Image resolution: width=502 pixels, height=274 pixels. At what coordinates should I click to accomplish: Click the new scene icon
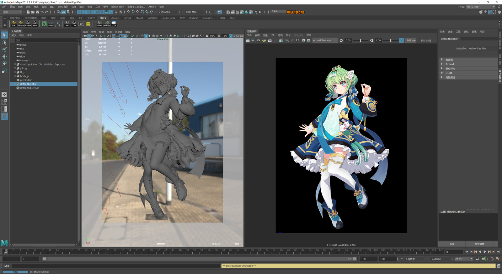click(x=28, y=12)
